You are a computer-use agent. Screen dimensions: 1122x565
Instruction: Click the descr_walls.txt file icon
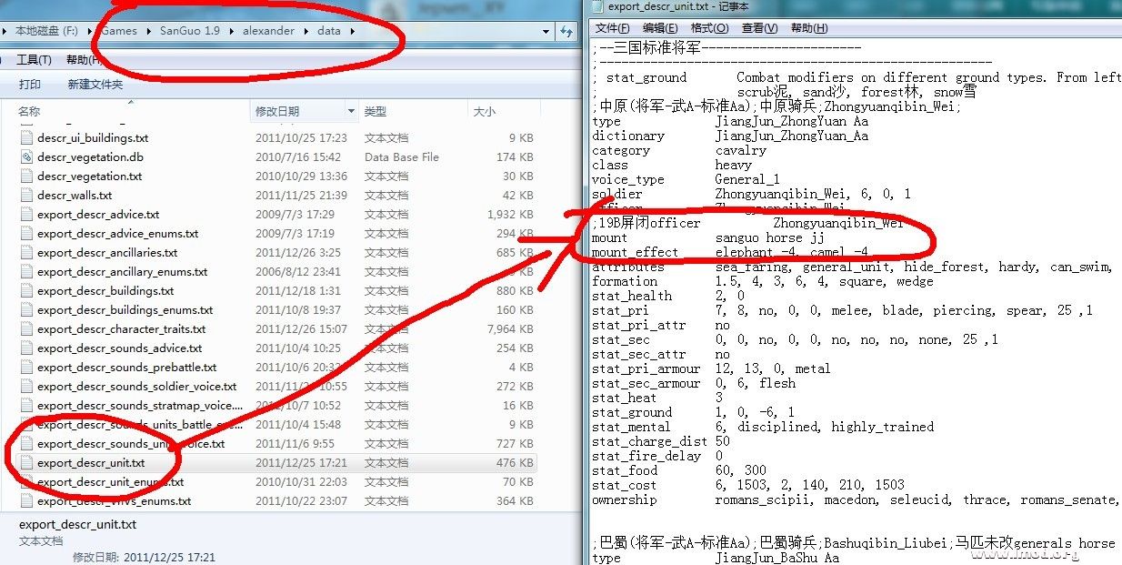(26, 196)
